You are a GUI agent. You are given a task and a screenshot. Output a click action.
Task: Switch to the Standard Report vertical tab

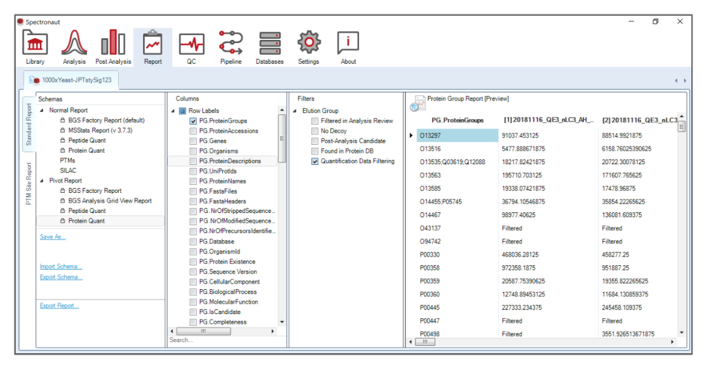[29, 124]
